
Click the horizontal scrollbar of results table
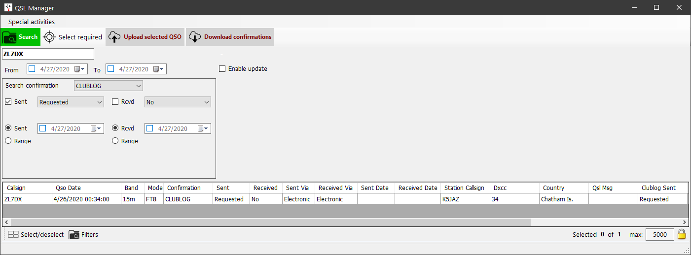270,223
